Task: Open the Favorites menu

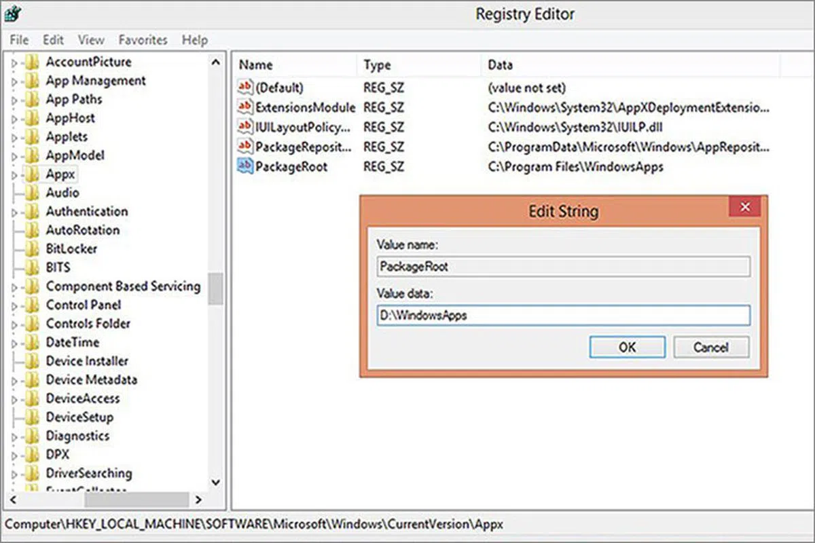Action: pyautogui.click(x=143, y=40)
